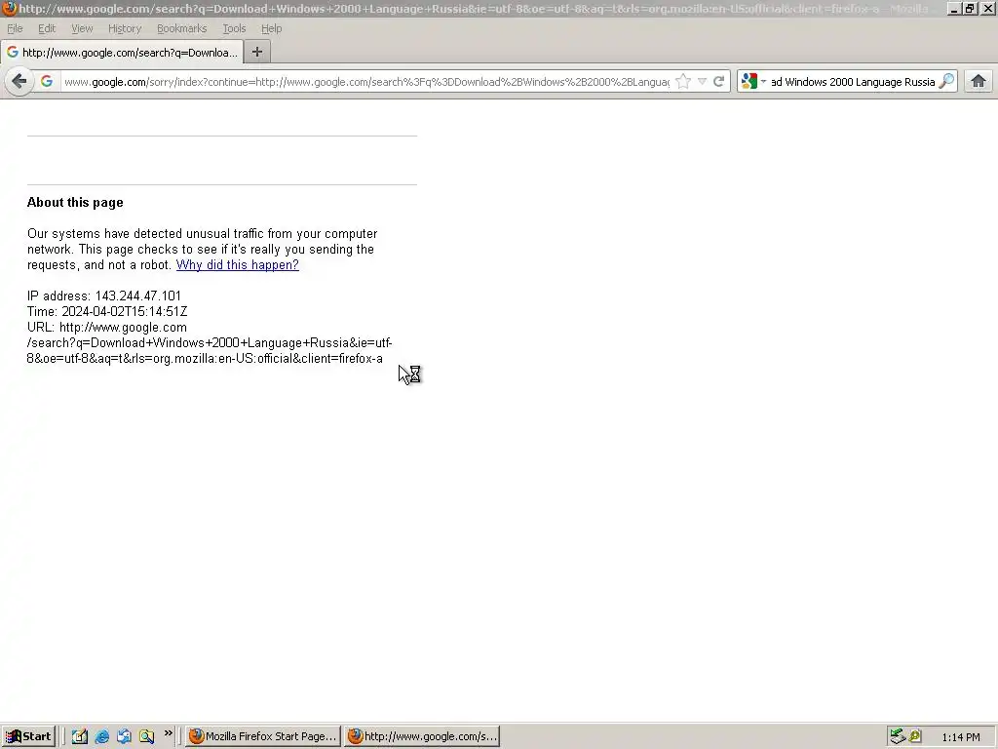
Task: Open the Windows Start menu
Action: tap(28, 736)
